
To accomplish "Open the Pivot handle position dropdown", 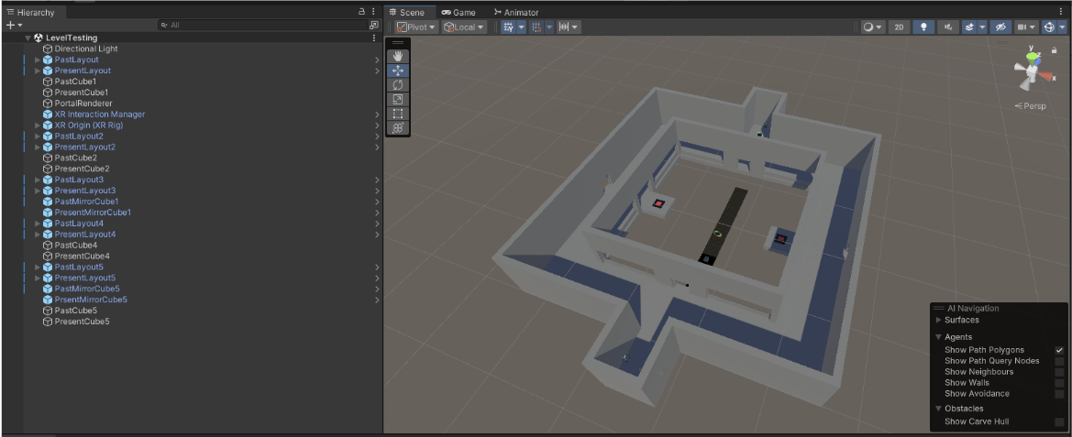I will 415,27.
